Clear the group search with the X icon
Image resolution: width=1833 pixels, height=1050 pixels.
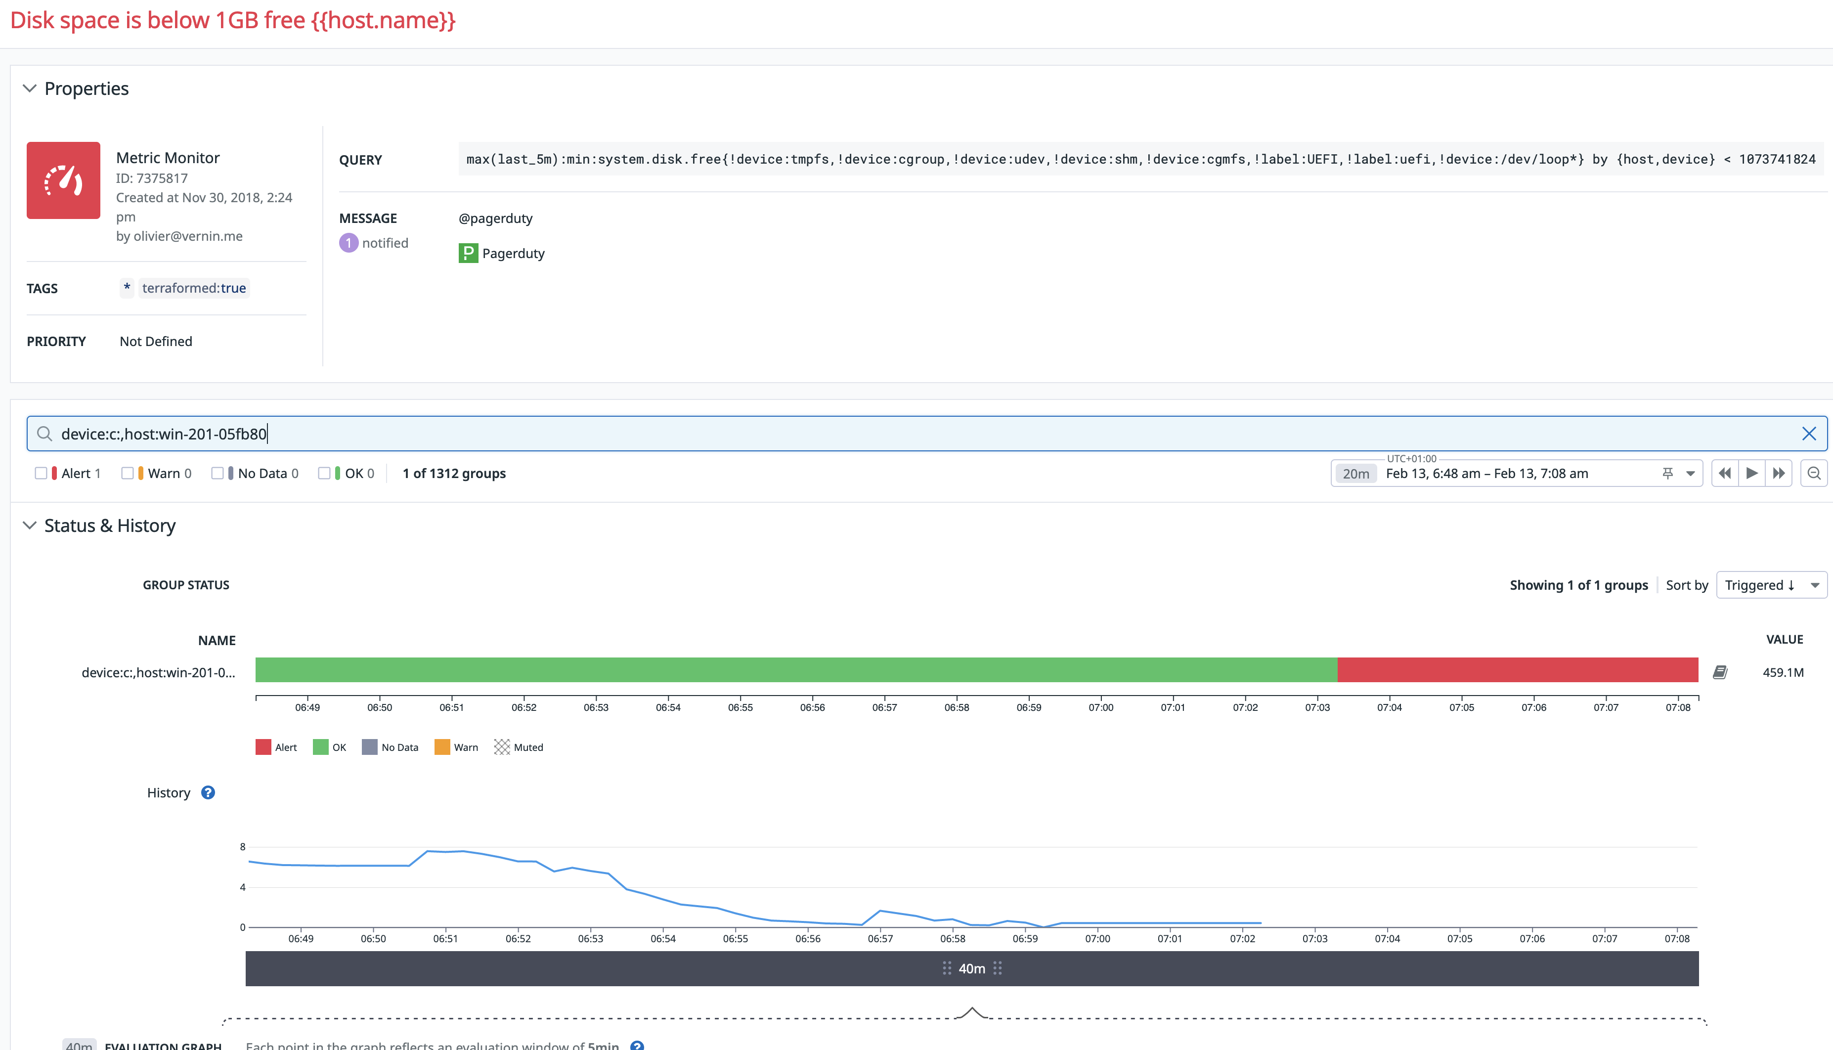[1809, 434]
